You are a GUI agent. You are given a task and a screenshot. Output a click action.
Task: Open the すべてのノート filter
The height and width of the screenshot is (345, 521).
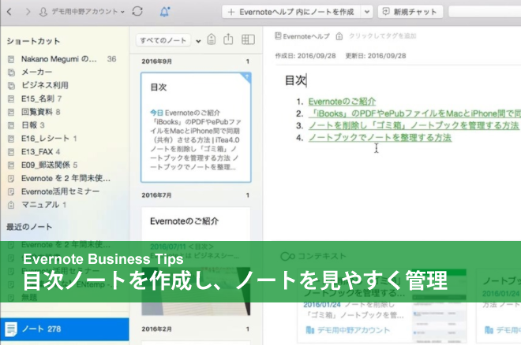(163, 40)
